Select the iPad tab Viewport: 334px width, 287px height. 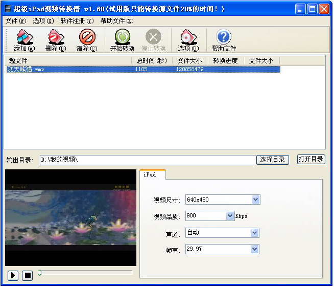pos(153,175)
